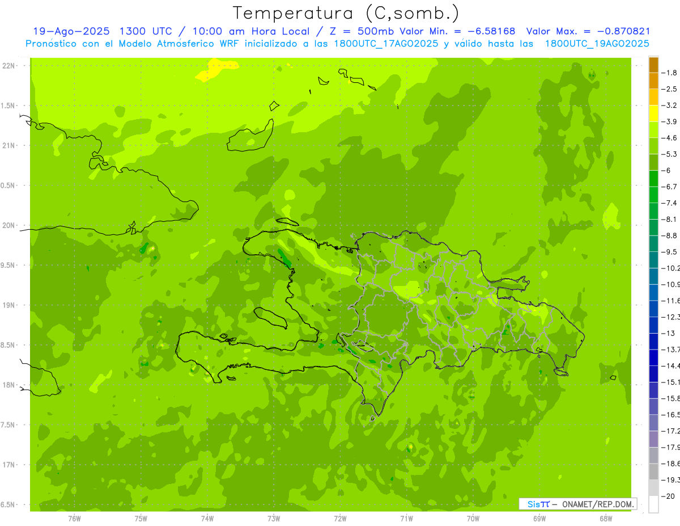Click the "75W" longitude label
The height and width of the screenshot is (526, 680).
coord(141,518)
